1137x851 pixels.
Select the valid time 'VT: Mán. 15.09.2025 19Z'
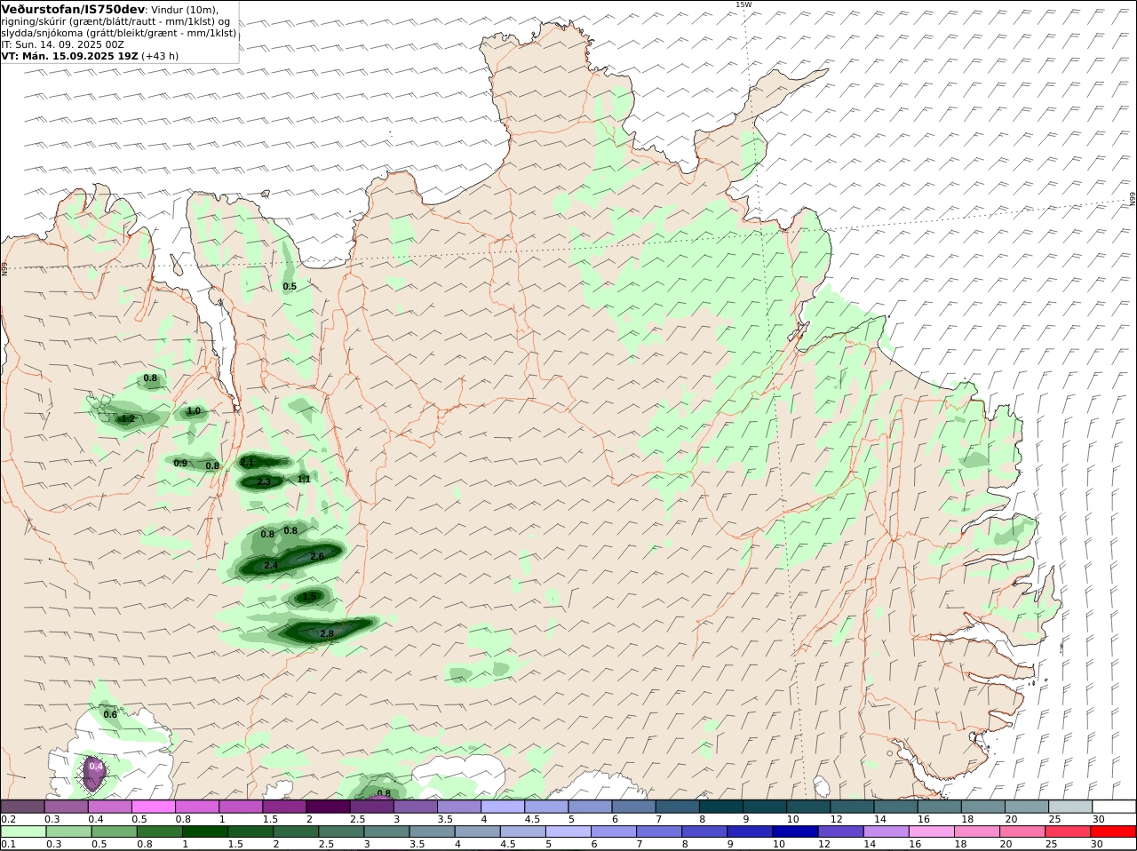coord(69,55)
